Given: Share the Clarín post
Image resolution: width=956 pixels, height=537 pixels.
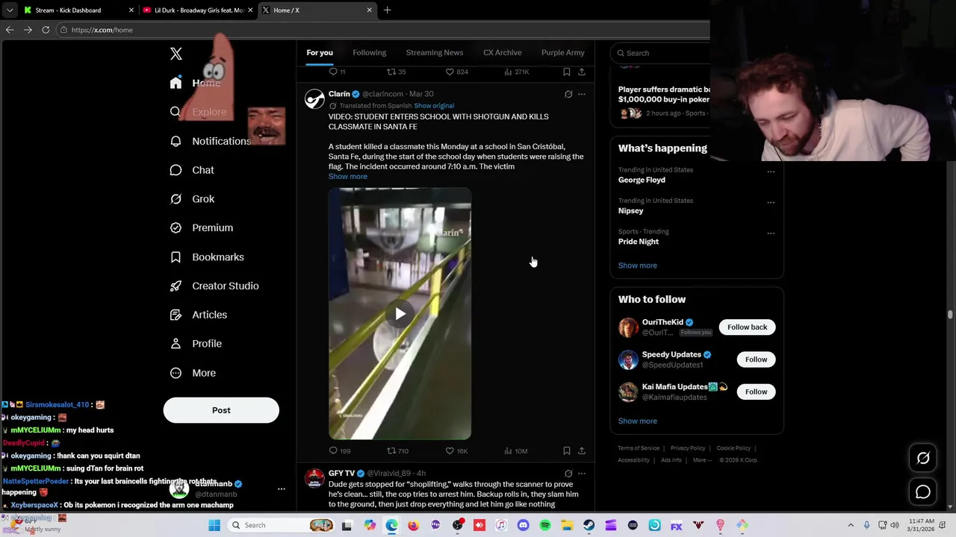Looking at the screenshot, I should pyautogui.click(x=582, y=450).
